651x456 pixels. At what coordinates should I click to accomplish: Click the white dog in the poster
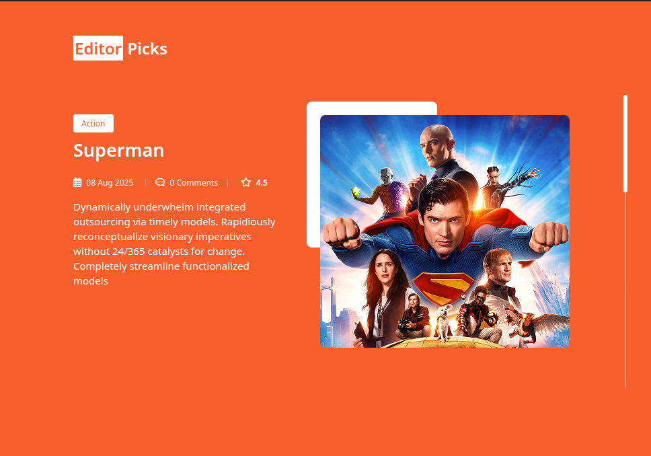(x=443, y=322)
